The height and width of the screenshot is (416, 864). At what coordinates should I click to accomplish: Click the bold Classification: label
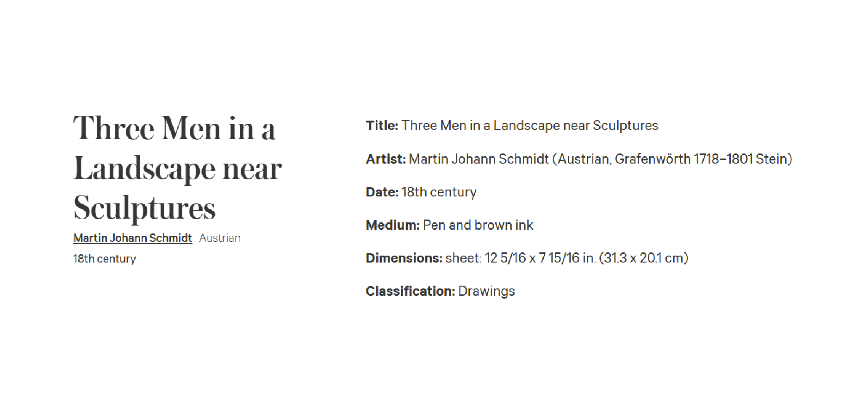pos(410,291)
